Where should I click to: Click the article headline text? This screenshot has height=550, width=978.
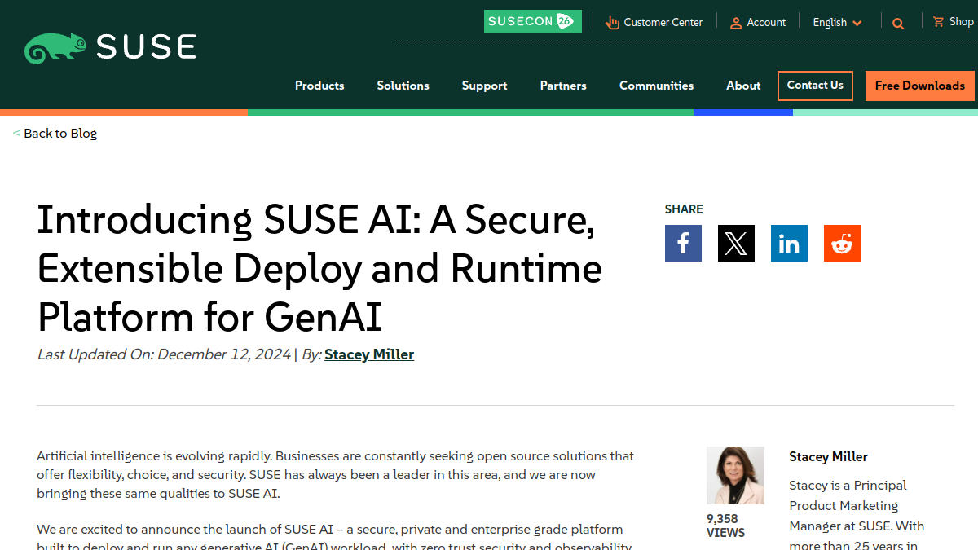(320, 268)
